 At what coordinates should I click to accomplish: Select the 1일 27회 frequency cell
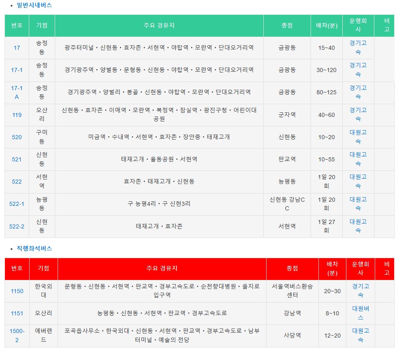pos(327,226)
